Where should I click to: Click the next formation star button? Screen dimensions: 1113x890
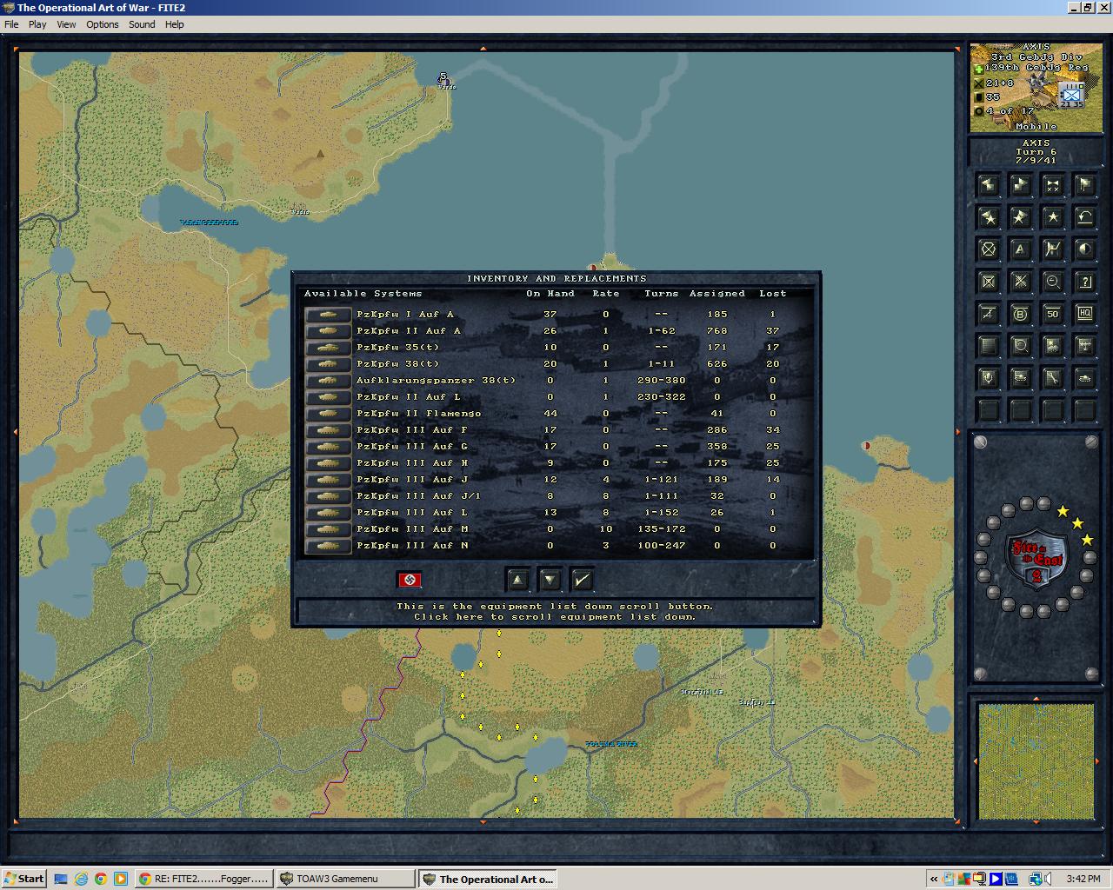(1020, 216)
